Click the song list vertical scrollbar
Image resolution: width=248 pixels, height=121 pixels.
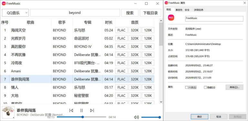point(161,34)
